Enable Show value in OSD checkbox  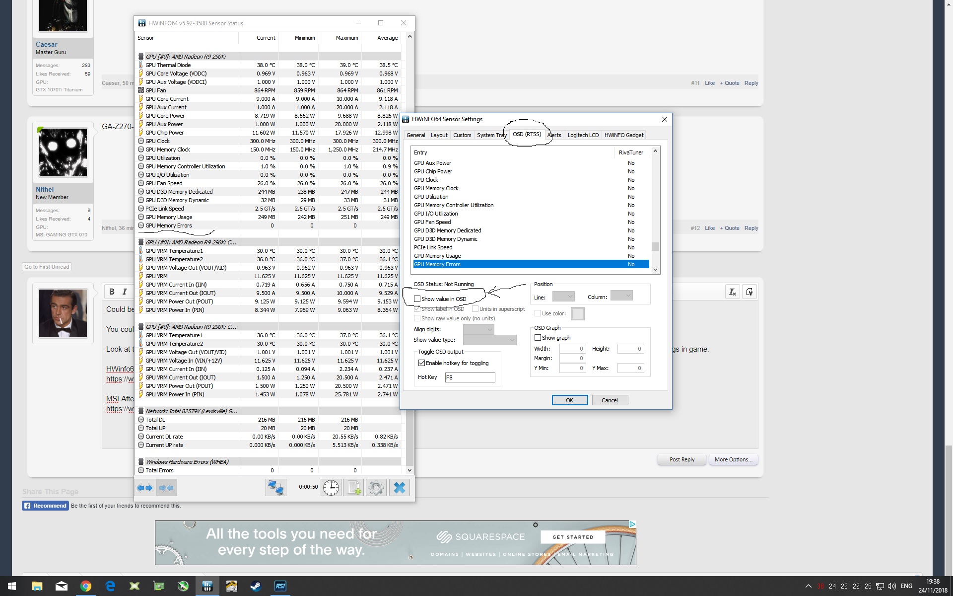[x=417, y=299]
